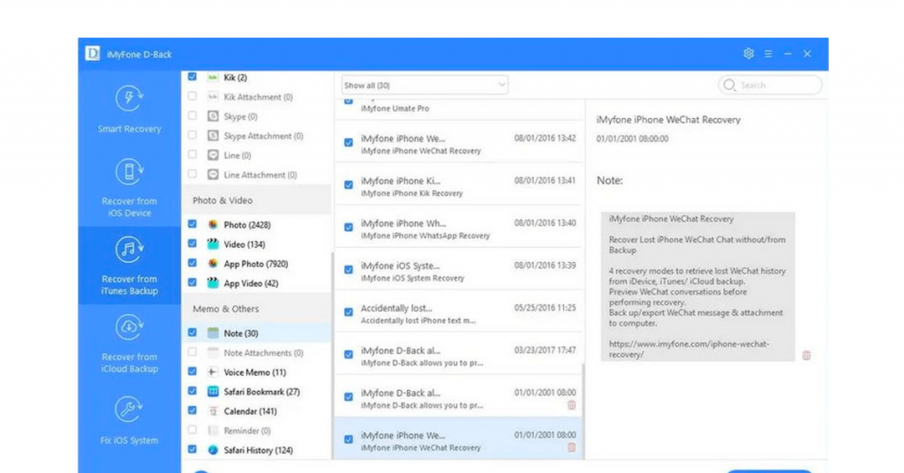Uncheck the Photo (2428) checkbox
The image size is (904, 473).
coord(192,223)
